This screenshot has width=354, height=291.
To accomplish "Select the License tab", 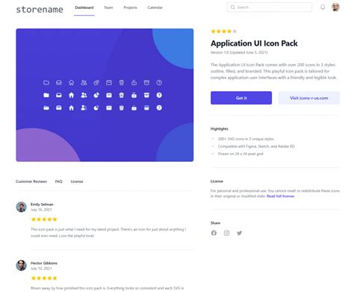I will coord(77,181).
